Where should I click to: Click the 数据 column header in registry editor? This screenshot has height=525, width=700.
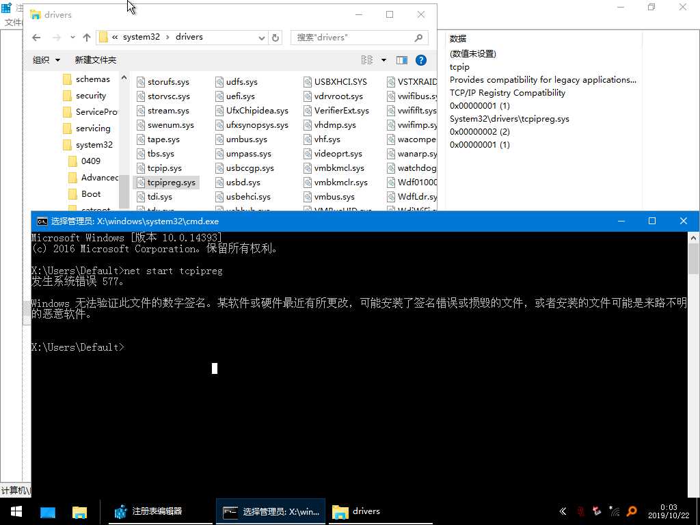pyautogui.click(x=457, y=38)
